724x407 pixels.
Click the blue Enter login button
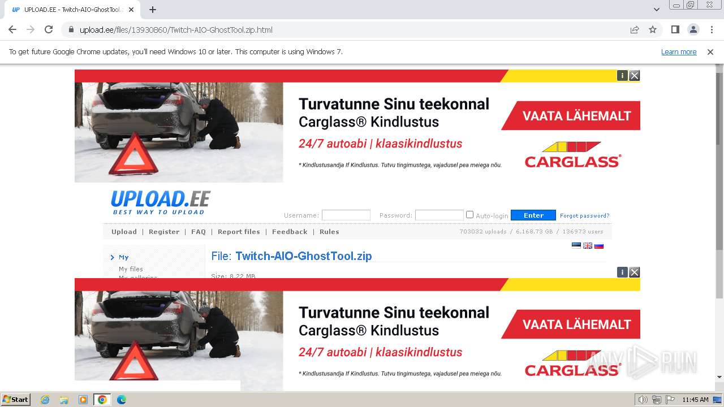coord(533,215)
